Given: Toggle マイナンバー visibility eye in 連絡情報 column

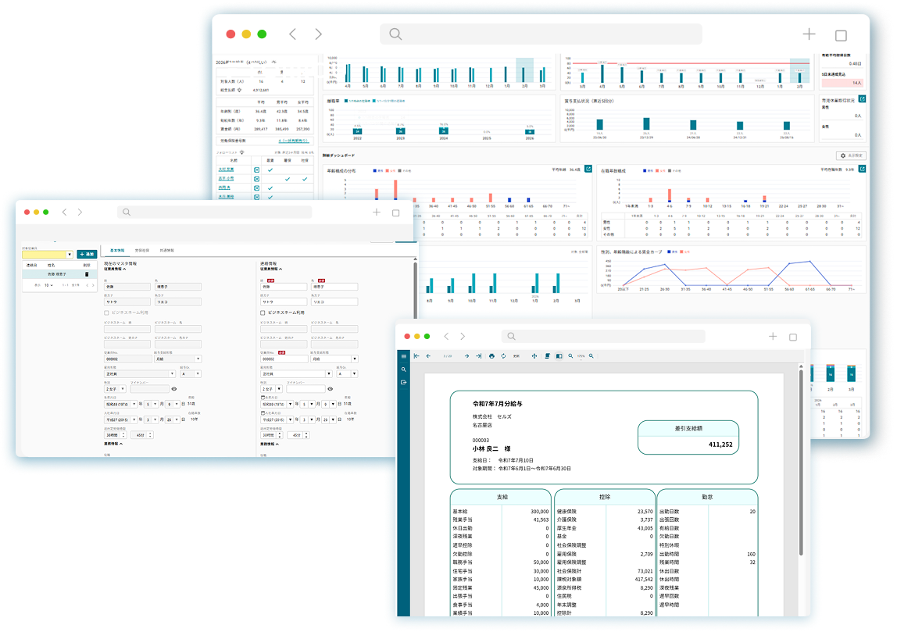Looking at the screenshot, I should click(x=331, y=388).
